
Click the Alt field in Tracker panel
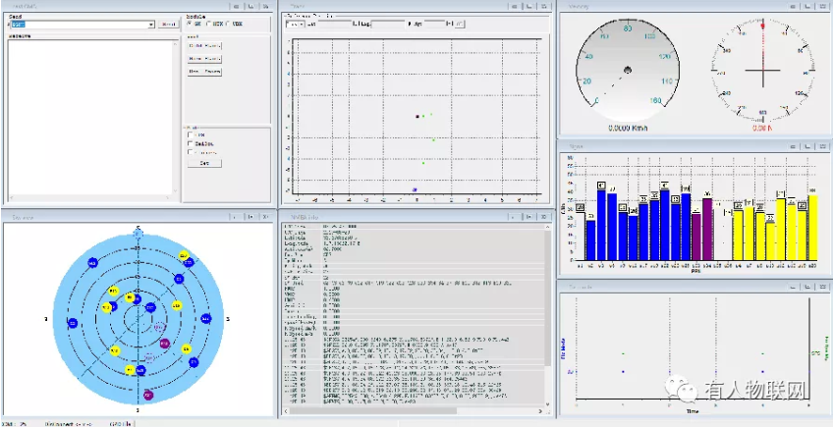pos(434,24)
